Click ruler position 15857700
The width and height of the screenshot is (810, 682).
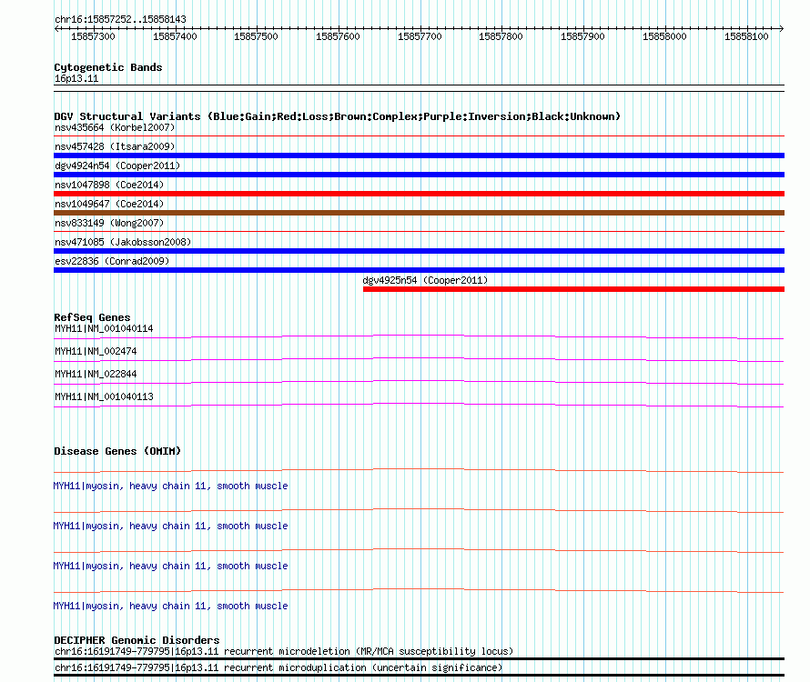[420, 36]
